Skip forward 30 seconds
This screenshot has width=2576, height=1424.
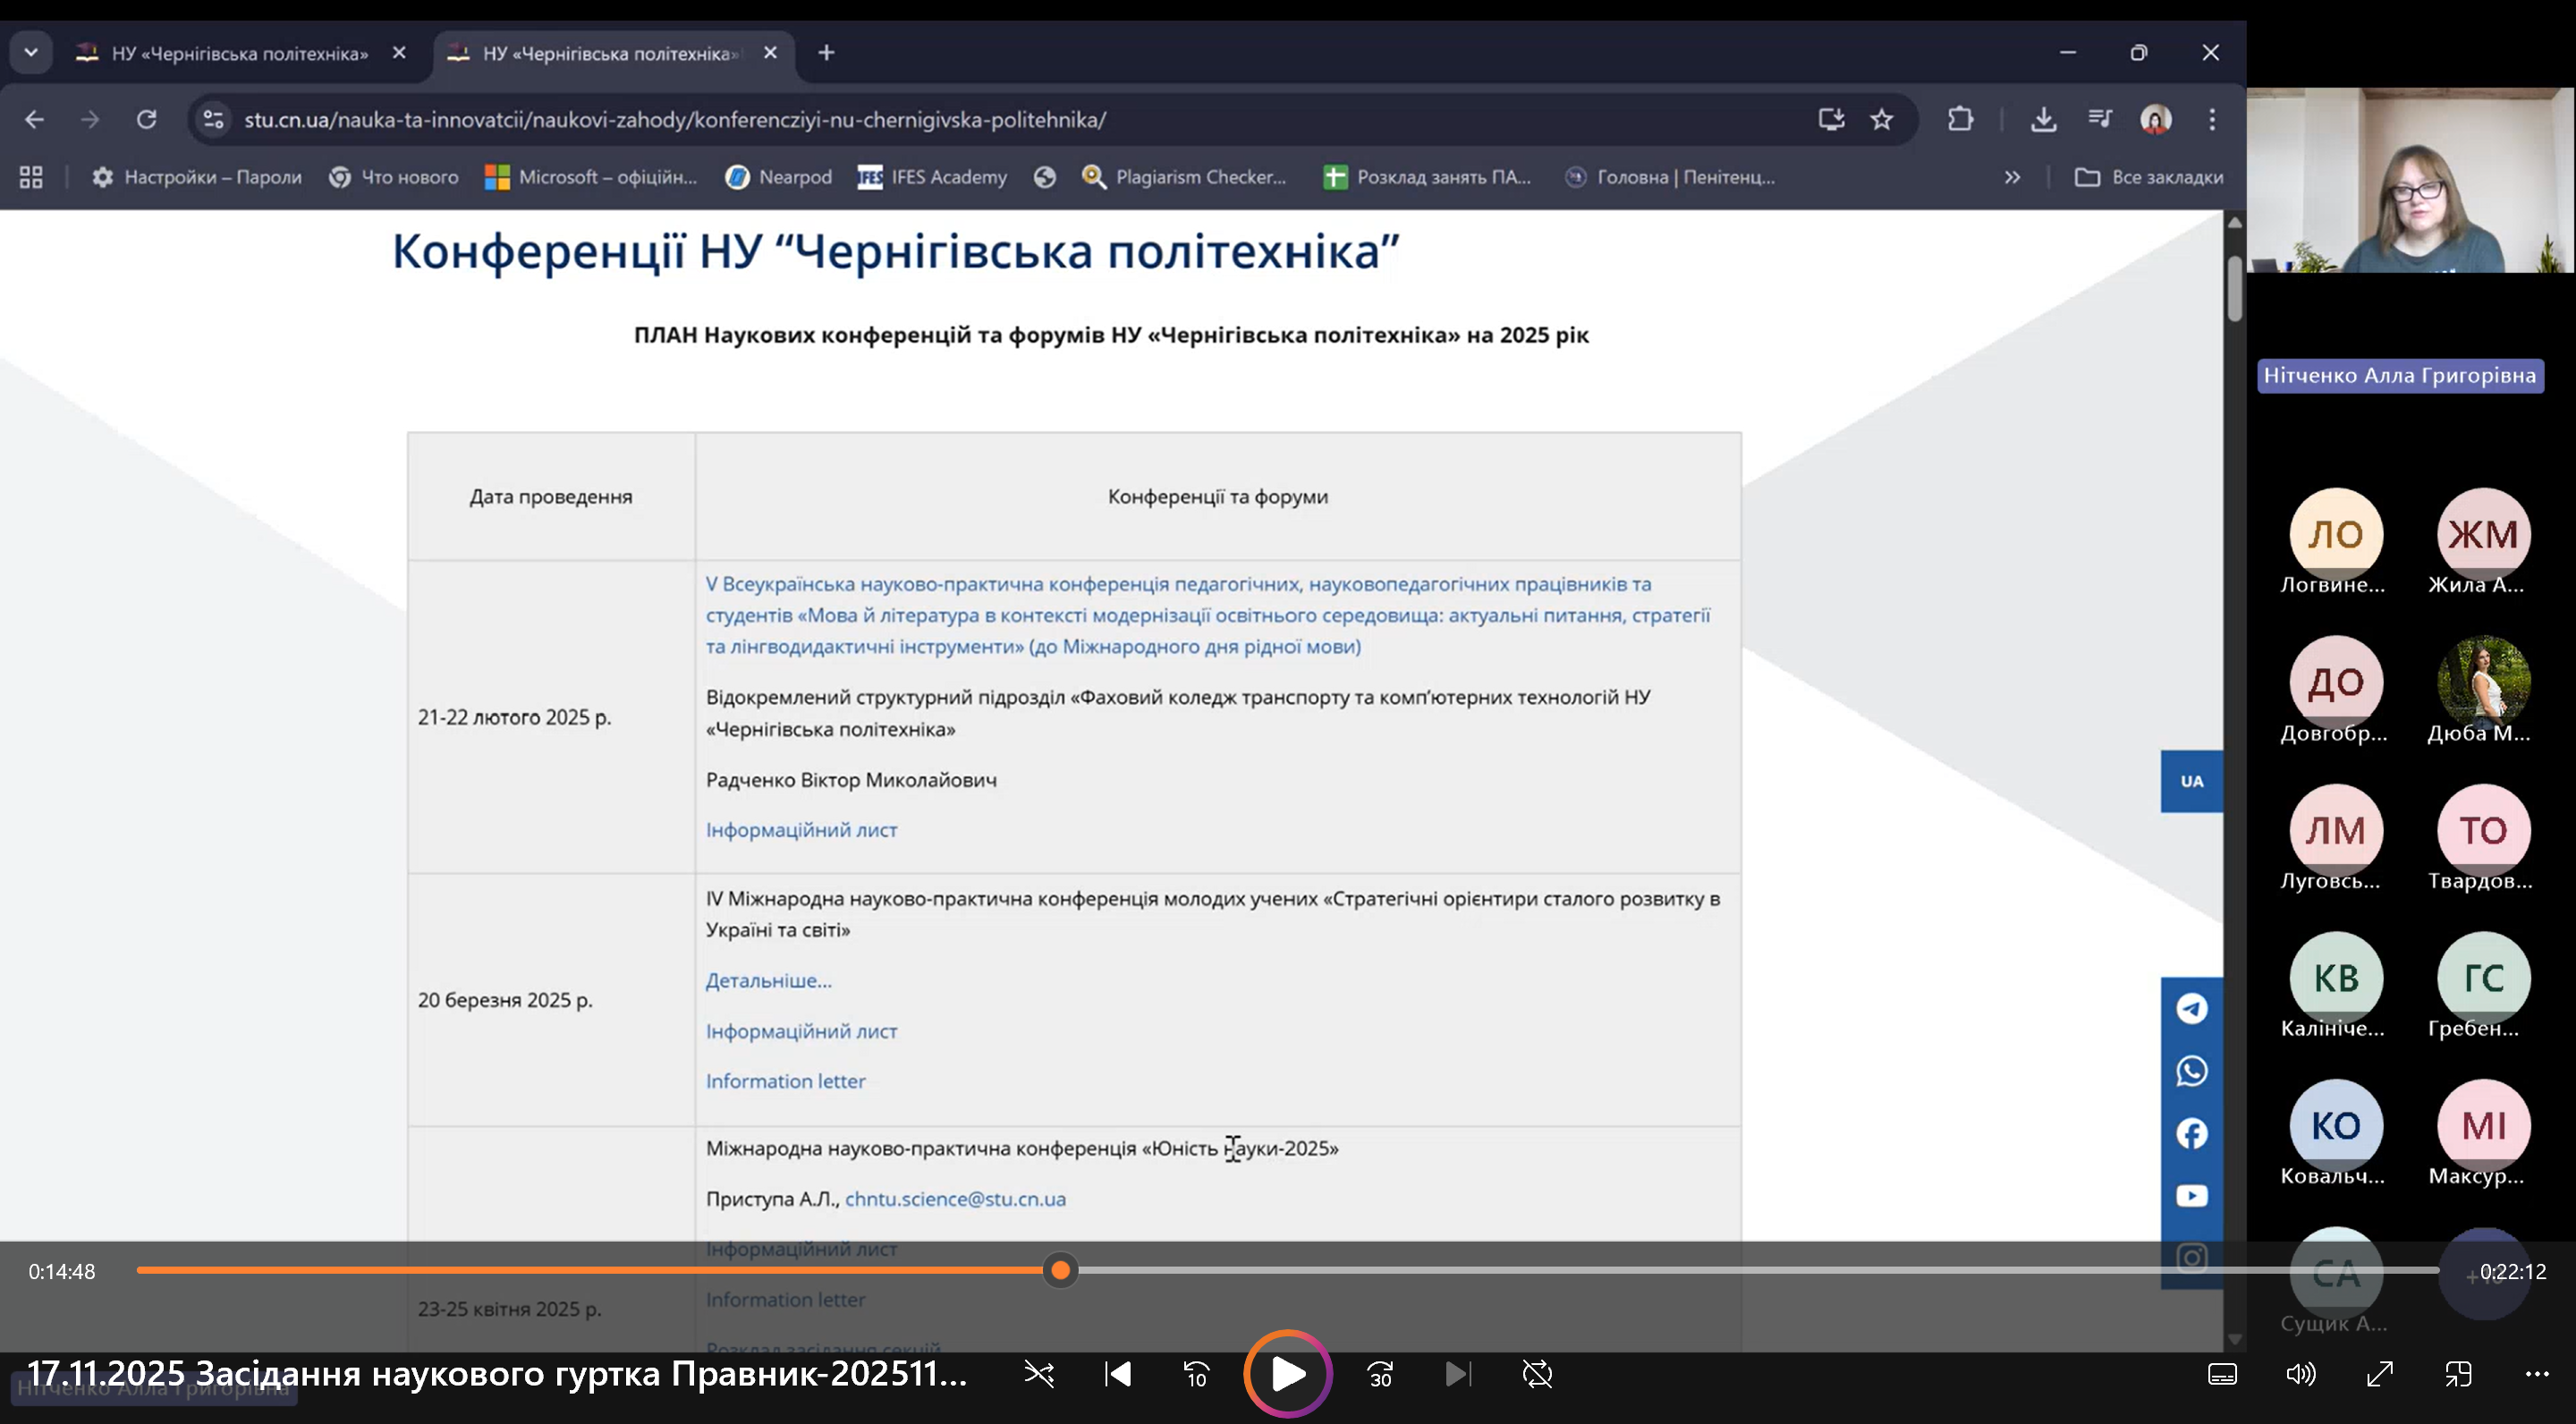point(1380,1374)
